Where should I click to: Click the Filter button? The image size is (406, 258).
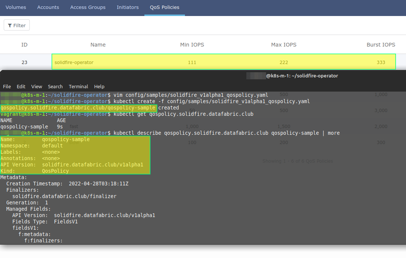point(17,25)
